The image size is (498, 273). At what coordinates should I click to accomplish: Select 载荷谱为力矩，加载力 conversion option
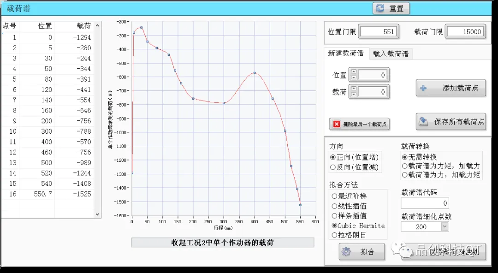405,166
